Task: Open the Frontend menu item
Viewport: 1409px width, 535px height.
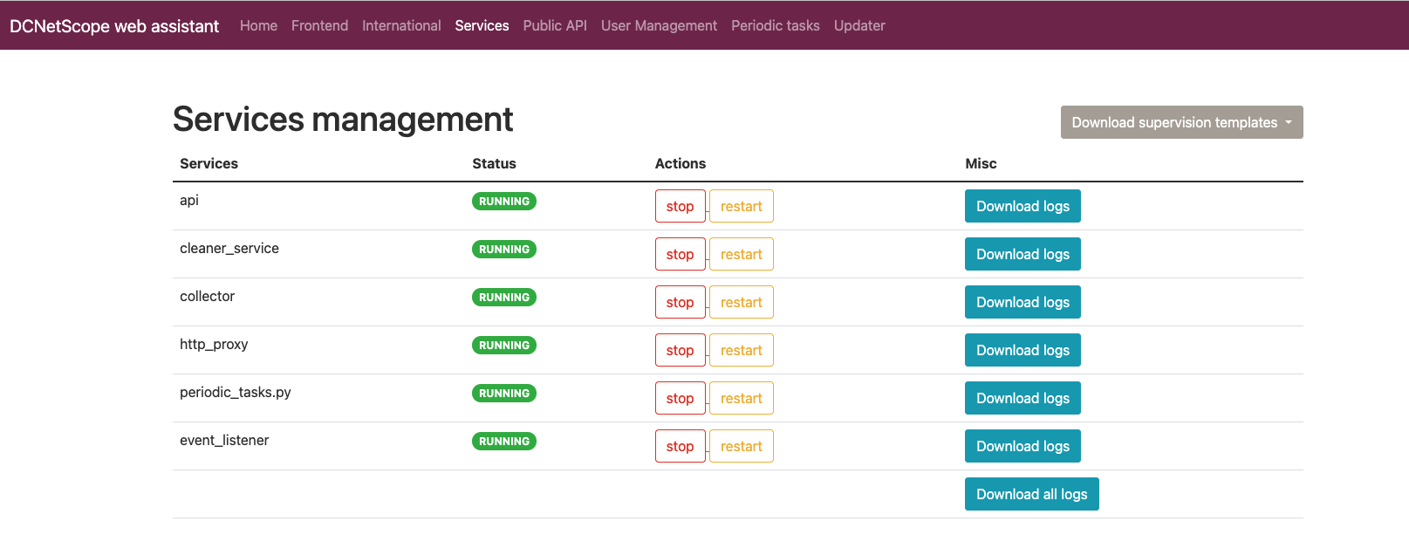Action: 319,26
